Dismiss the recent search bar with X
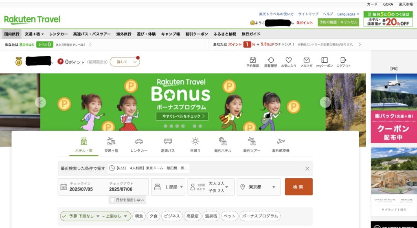The width and height of the screenshot is (417, 228). click(307, 169)
